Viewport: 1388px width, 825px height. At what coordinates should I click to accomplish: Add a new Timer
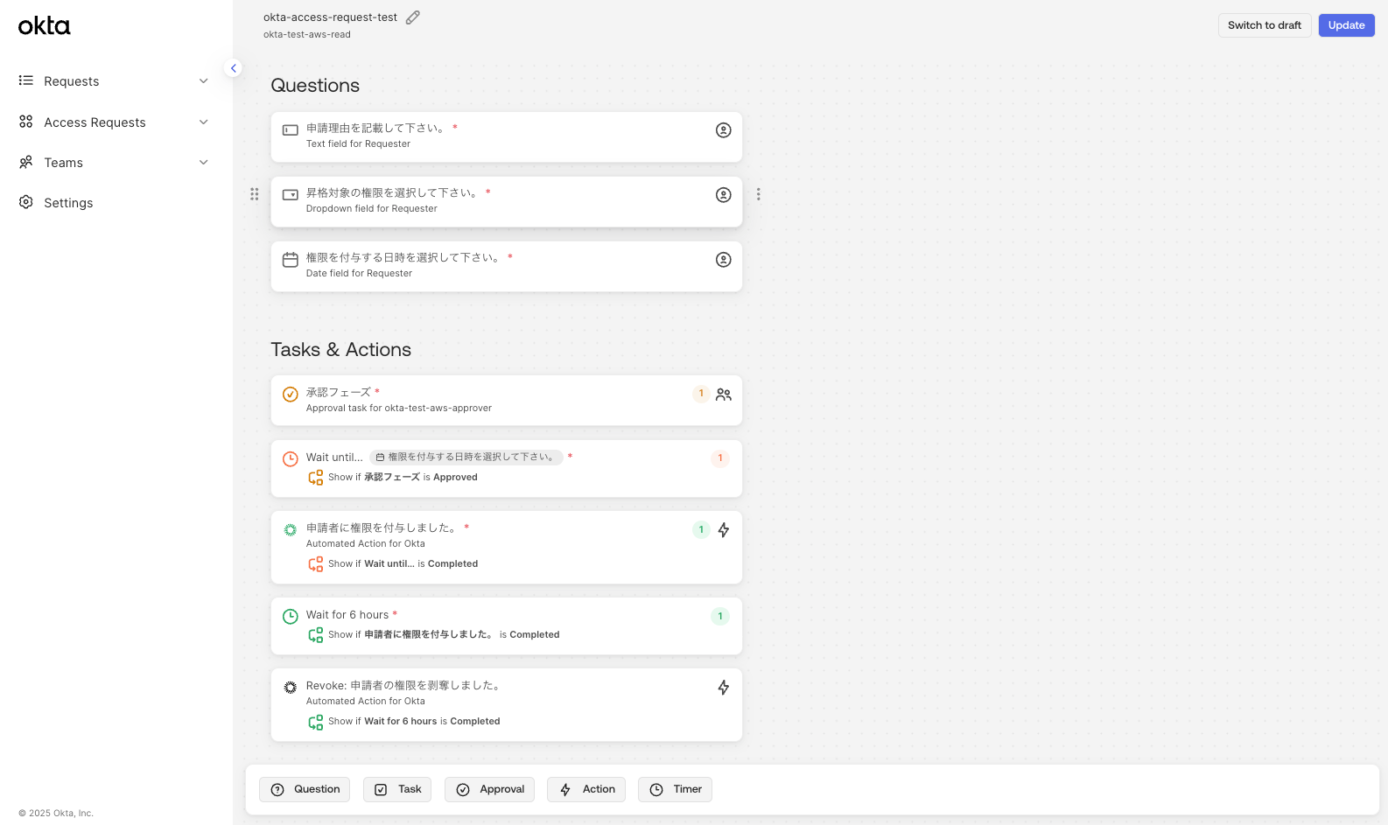click(x=675, y=789)
